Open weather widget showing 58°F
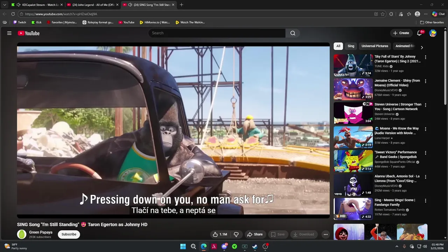448x252 pixels. [16, 246]
